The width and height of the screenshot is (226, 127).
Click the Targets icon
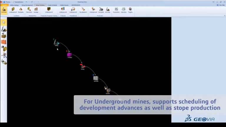tap(130, 10)
